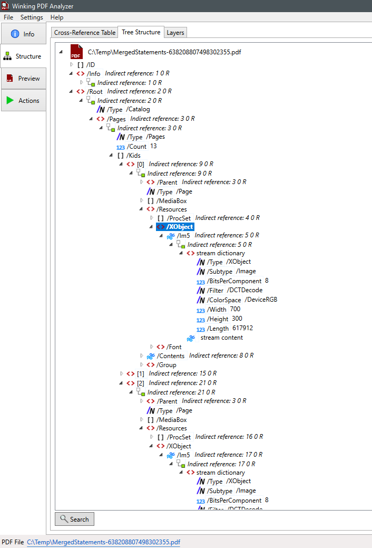
Task: Open the MergedStatements PDF file link
Action: [x=103, y=542]
